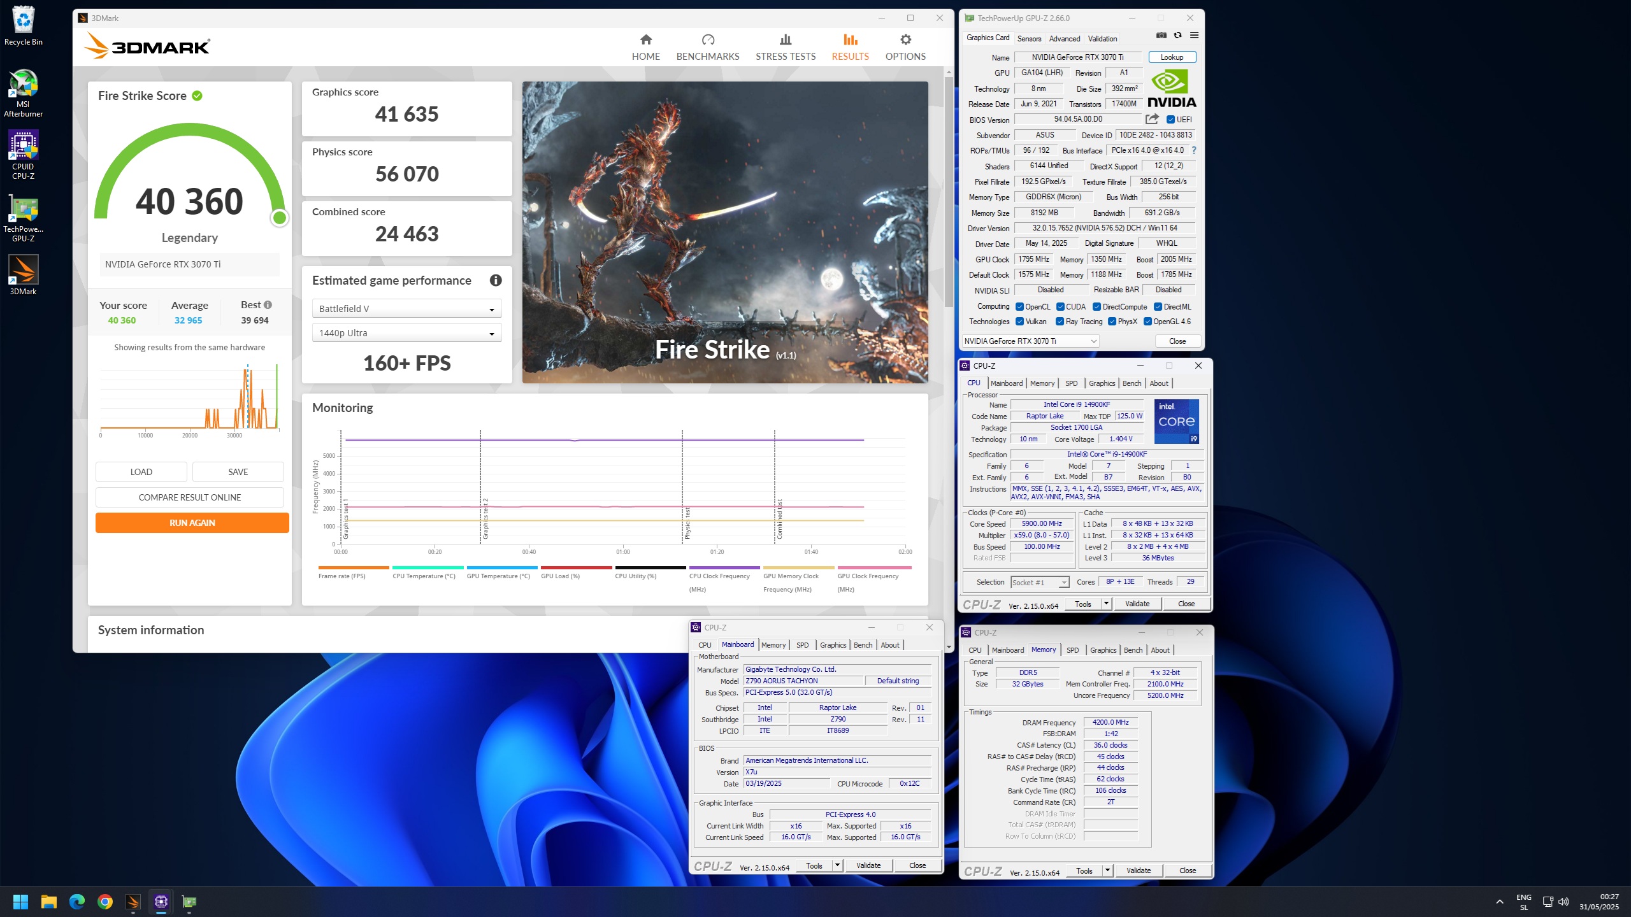Show the Estimated game performance info icon
The image size is (1631, 917).
tap(496, 280)
